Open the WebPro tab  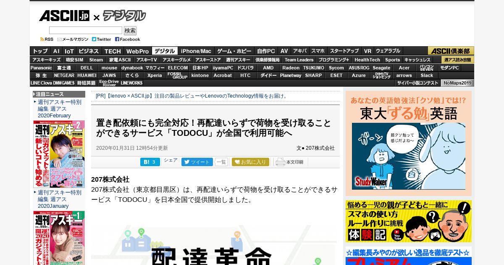138,51
